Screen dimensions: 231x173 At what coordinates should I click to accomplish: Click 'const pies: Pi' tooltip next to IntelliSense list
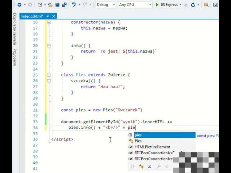pyautogui.click(x=208, y=136)
